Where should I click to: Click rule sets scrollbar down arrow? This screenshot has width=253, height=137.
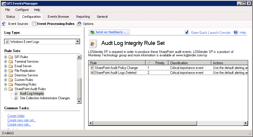click(x=79, y=102)
